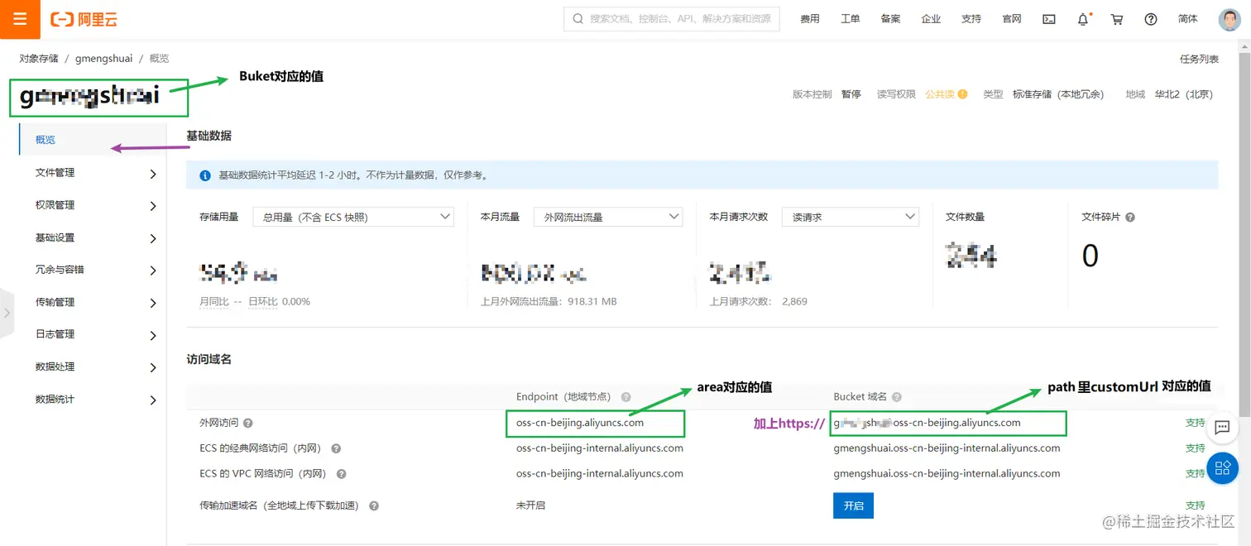Image resolution: width=1251 pixels, height=546 pixels.
Task: Click help icon beside Endpoint（地域节点）
Action: (x=626, y=397)
